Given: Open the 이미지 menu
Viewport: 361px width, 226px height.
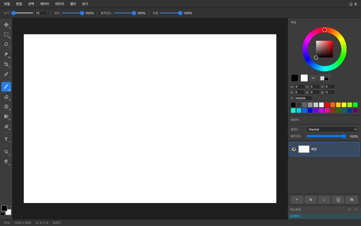Looking at the screenshot, I should 60,4.
